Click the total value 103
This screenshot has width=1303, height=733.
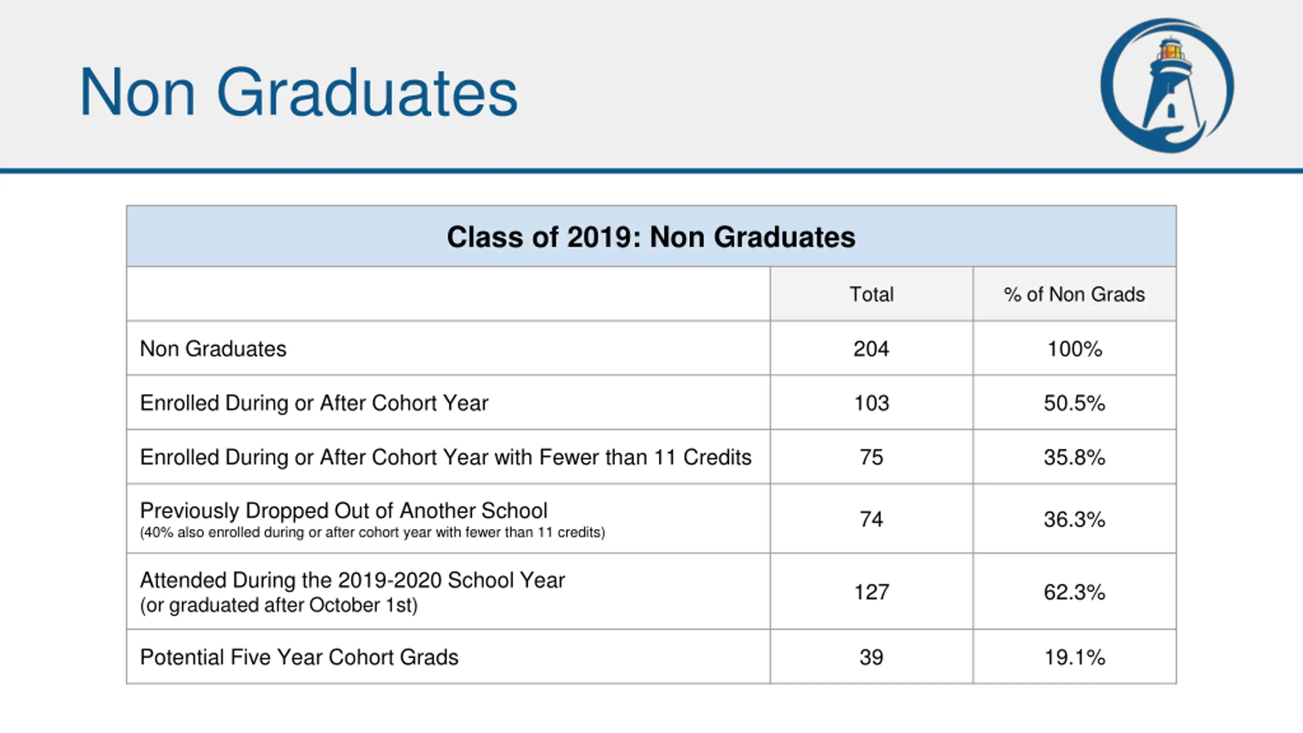pyautogui.click(x=871, y=403)
